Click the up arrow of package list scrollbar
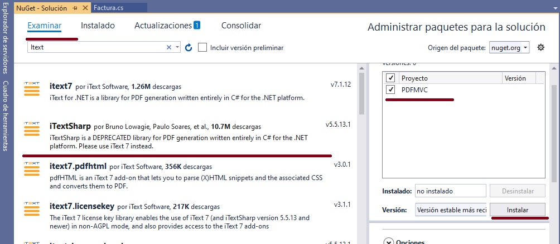Viewport: 560px width, 244px height. point(362,68)
